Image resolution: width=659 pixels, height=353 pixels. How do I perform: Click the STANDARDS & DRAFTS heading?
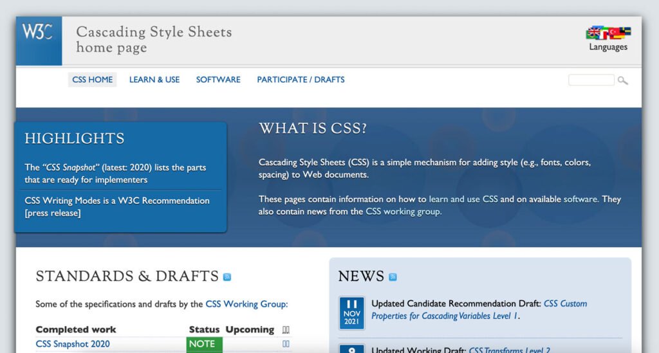pyautogui.click(x=127, y=276)
